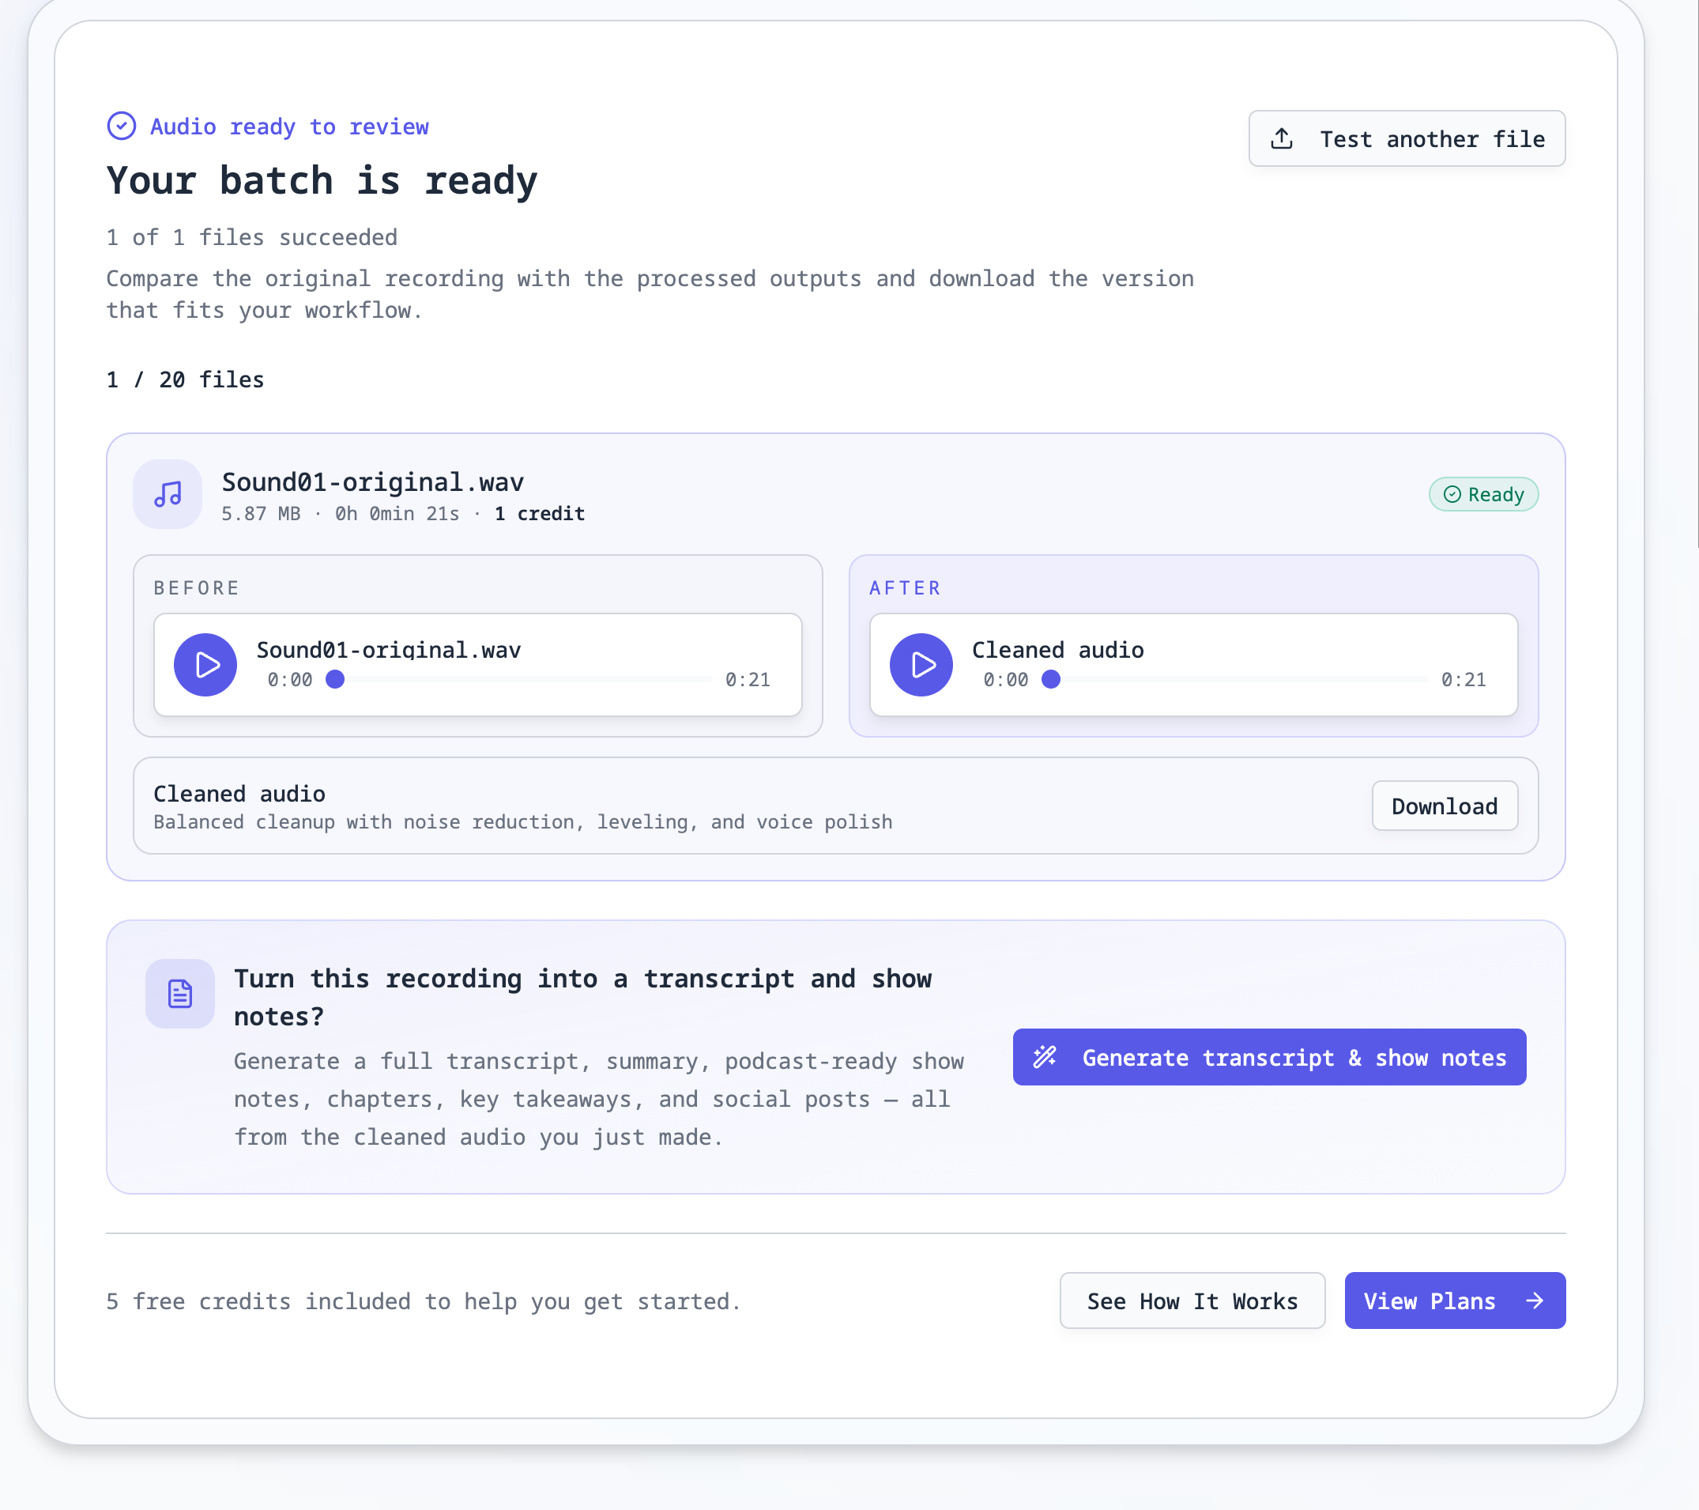Viewport: 1699px width, 1510px height.
Task: Click the 1 of 1 files succeeded text
Action: (x=252, y=237)
